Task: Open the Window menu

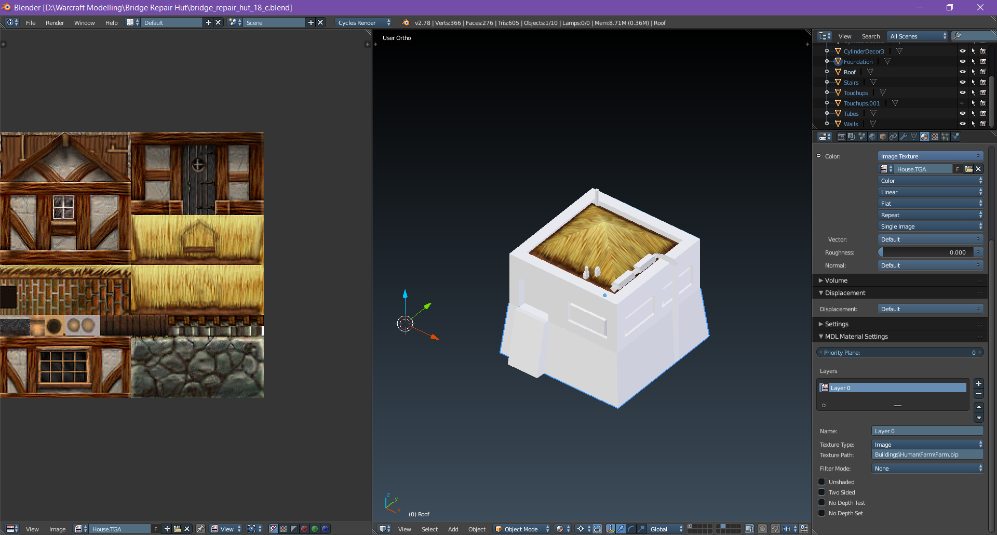Action: coord(84,23)
